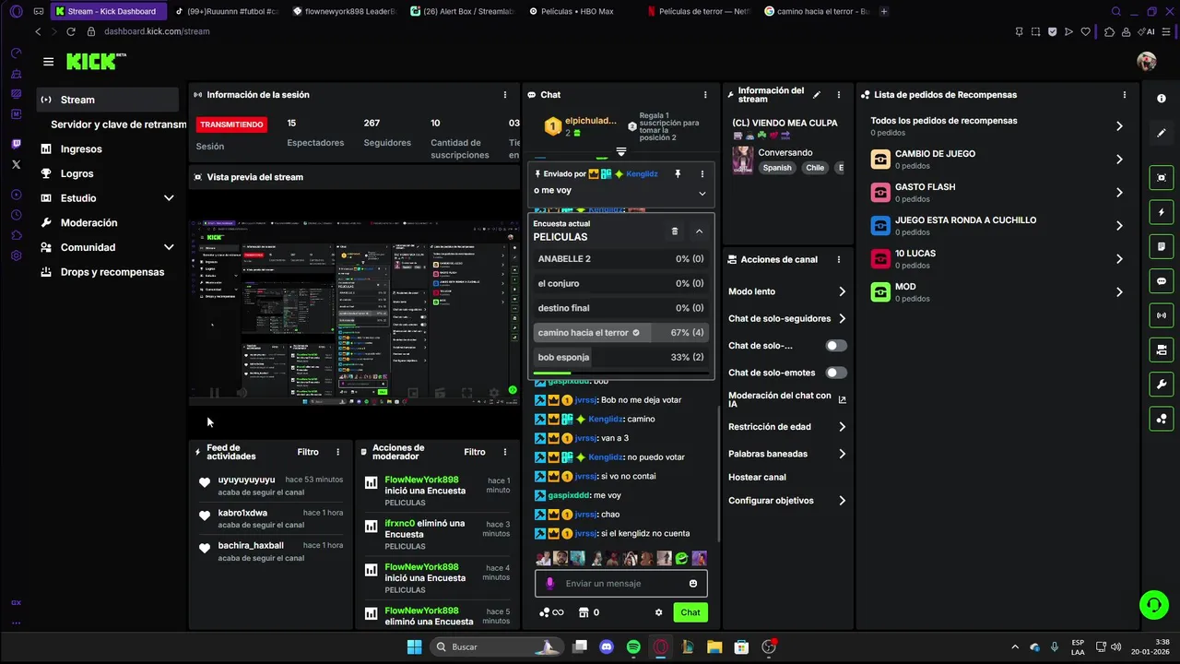Select poll option bob esponja
The width and height of the screenshot is (1180, 664).
pos(621,357)
